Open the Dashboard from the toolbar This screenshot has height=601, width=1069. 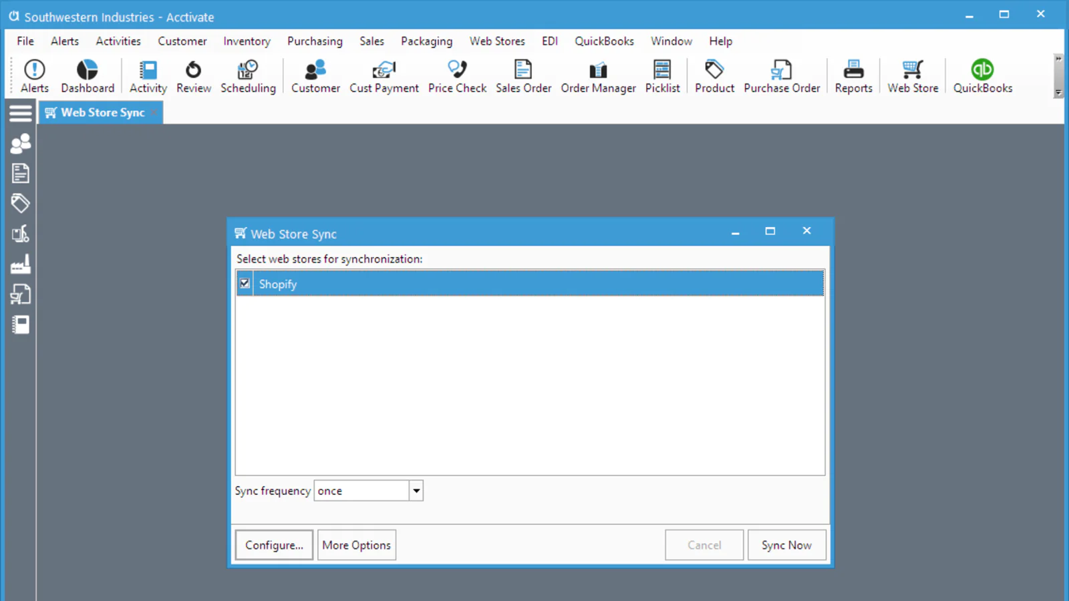coord(88,76)
